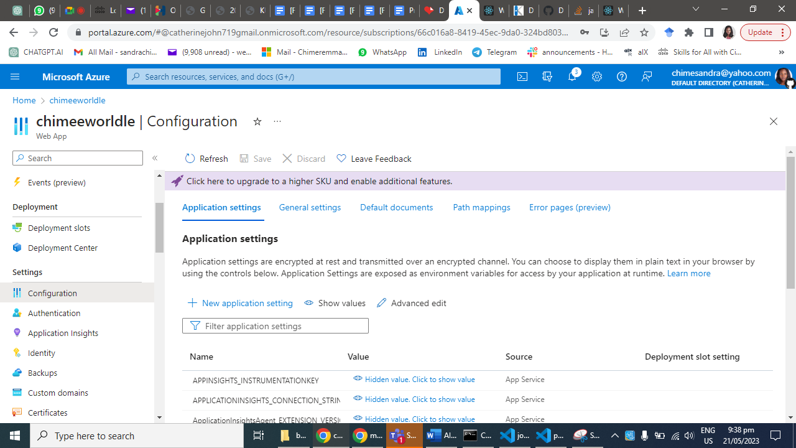Viewport: 796px width, 448px height.
Task: Click the Chrome Update button
Action: point(766,32)
